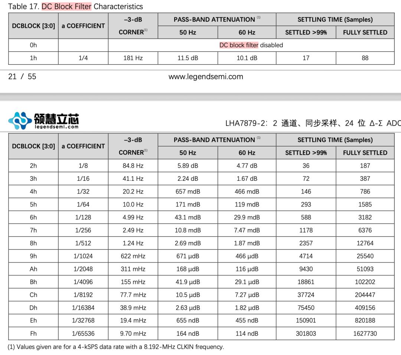
Task: Click the '1/4096' coefficient cell
Action: coord(83,282)
